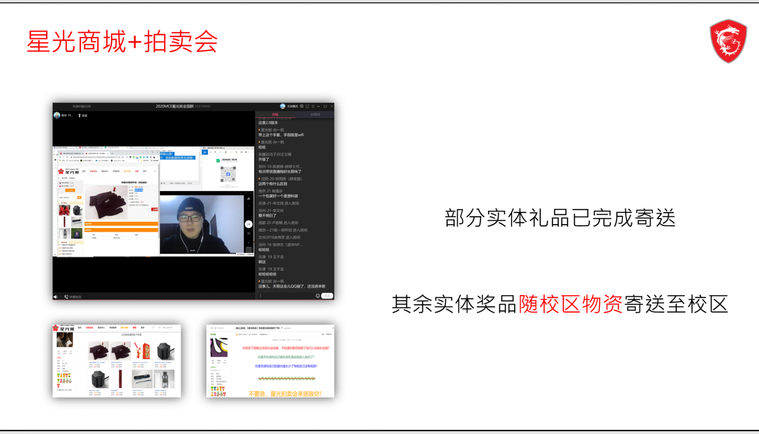The image size is (759, 434).
Task: Open the hamburger menu in room title bar
Action: 313,106
